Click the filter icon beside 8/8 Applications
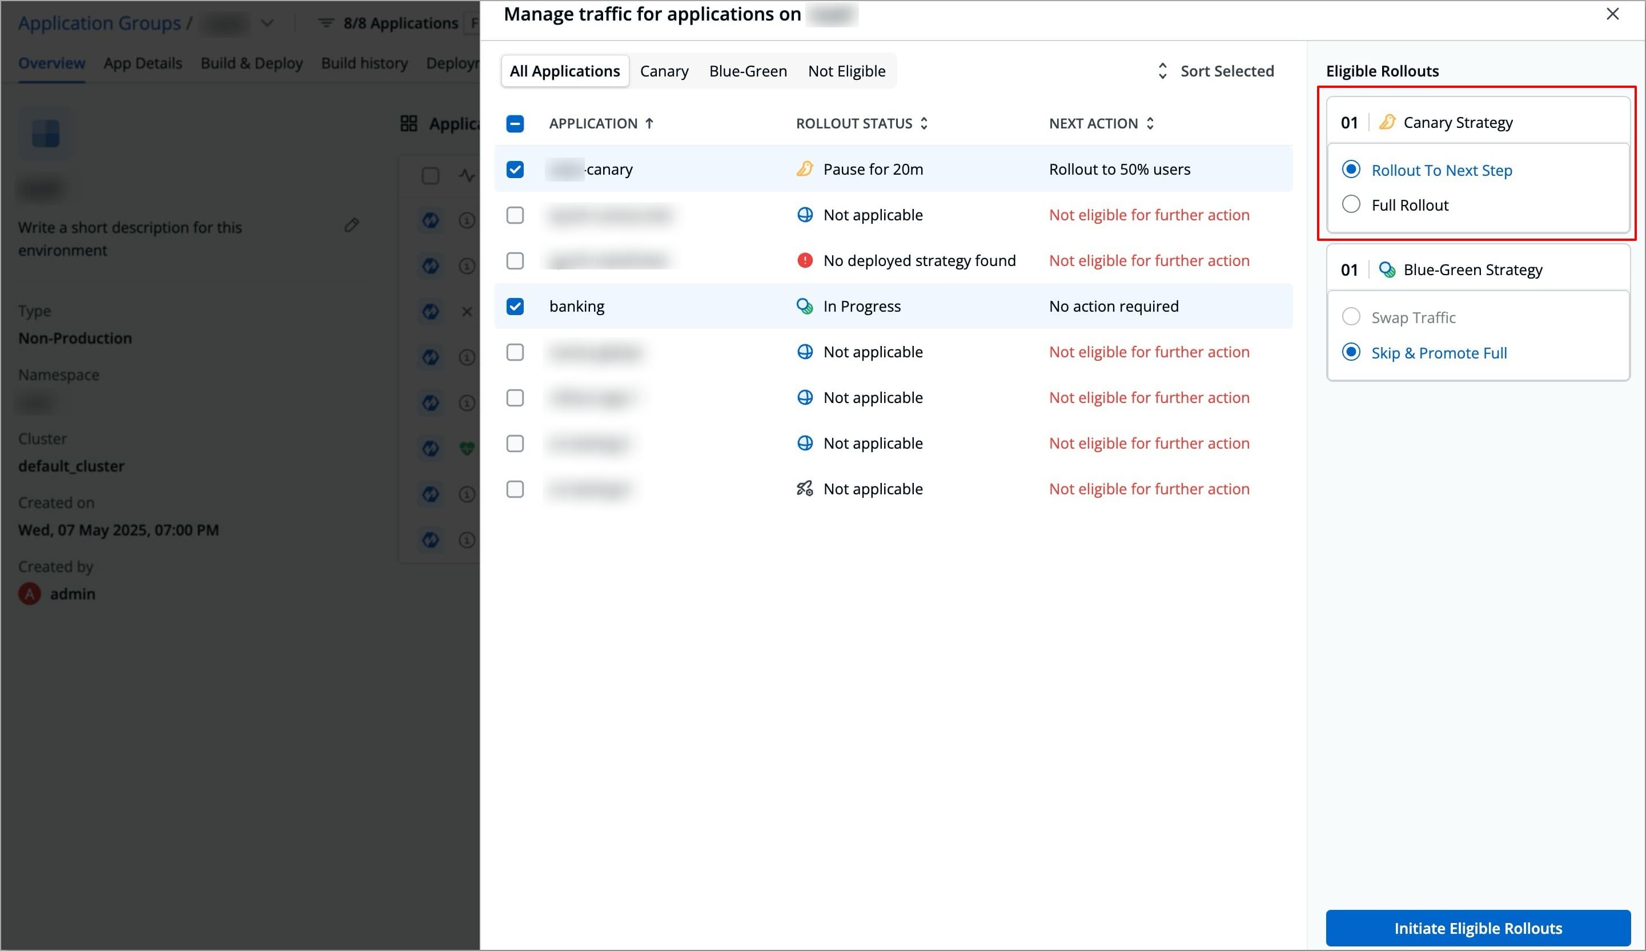This screenshot has width=1646, height=951. pyautogui.click(x=327, y=22)
